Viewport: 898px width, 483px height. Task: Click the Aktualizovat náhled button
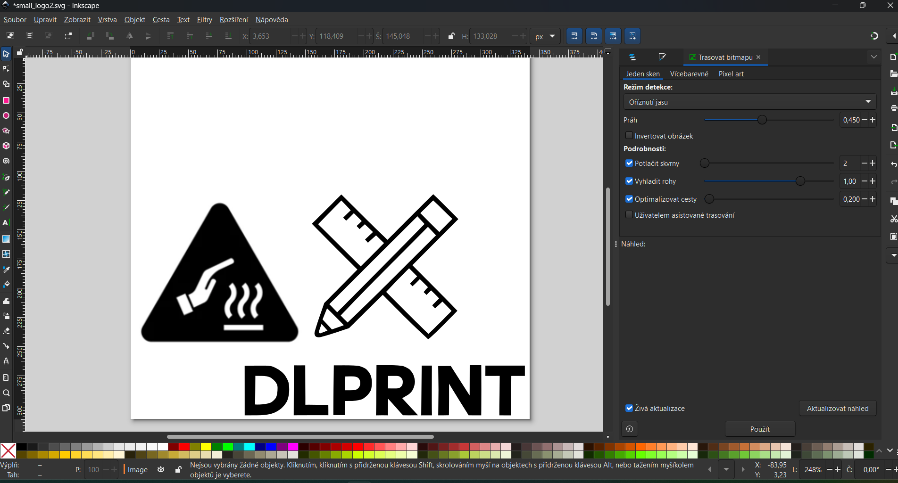point(837,409)
